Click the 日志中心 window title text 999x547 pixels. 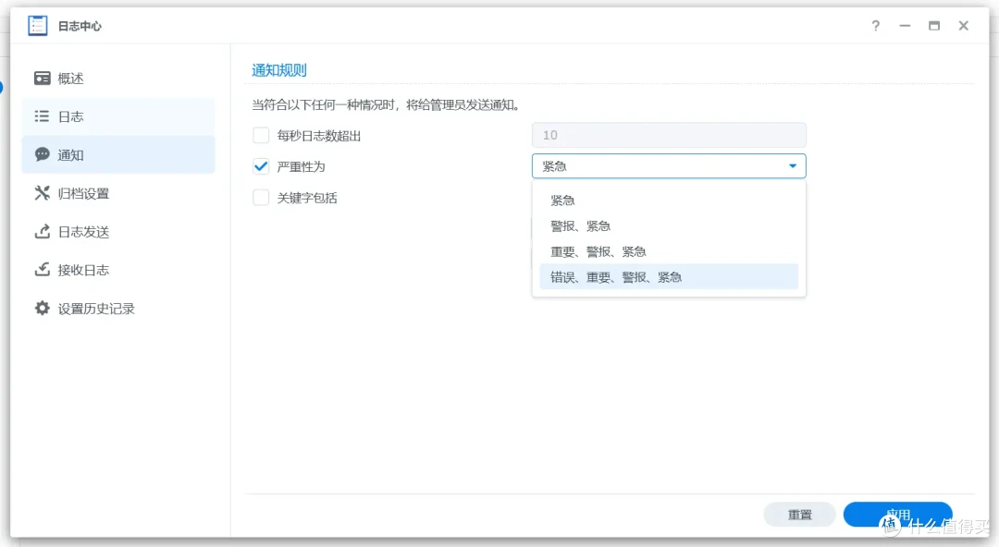(x=80, y=26)
